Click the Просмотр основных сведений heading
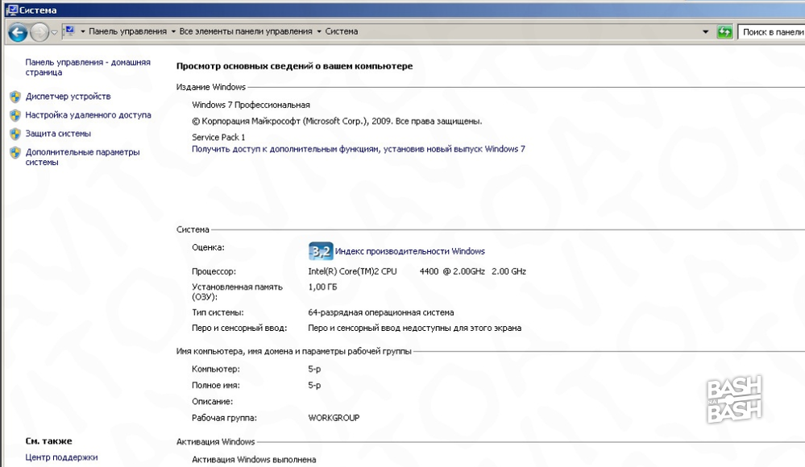 coord(294,66)
